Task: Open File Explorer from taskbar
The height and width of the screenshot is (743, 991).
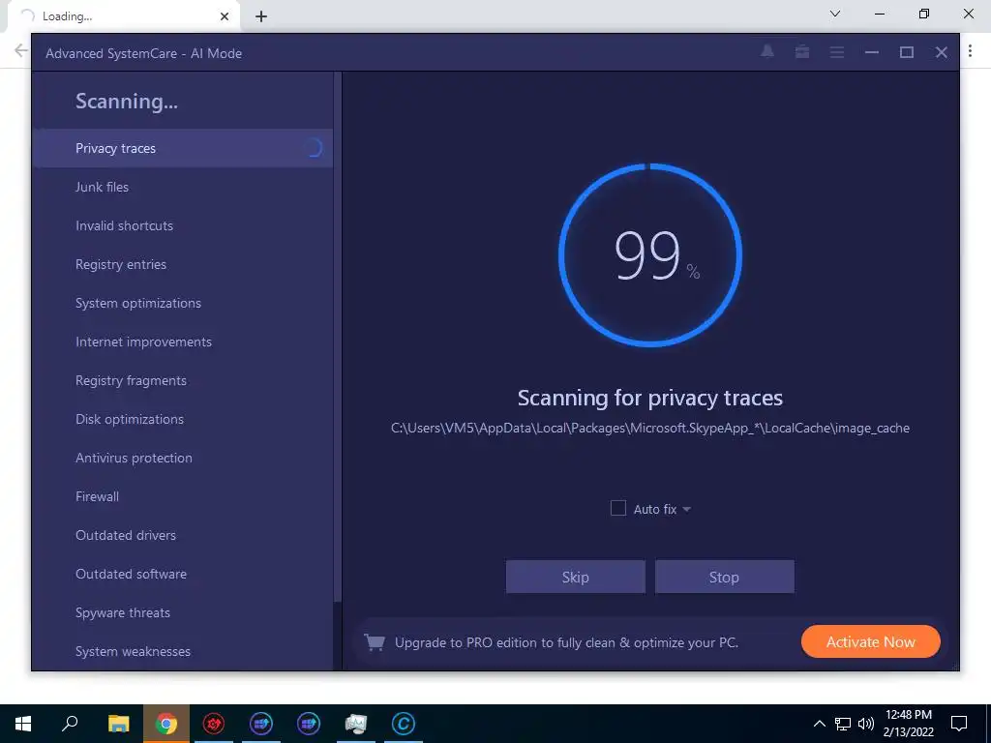Action: coord(118,724)
